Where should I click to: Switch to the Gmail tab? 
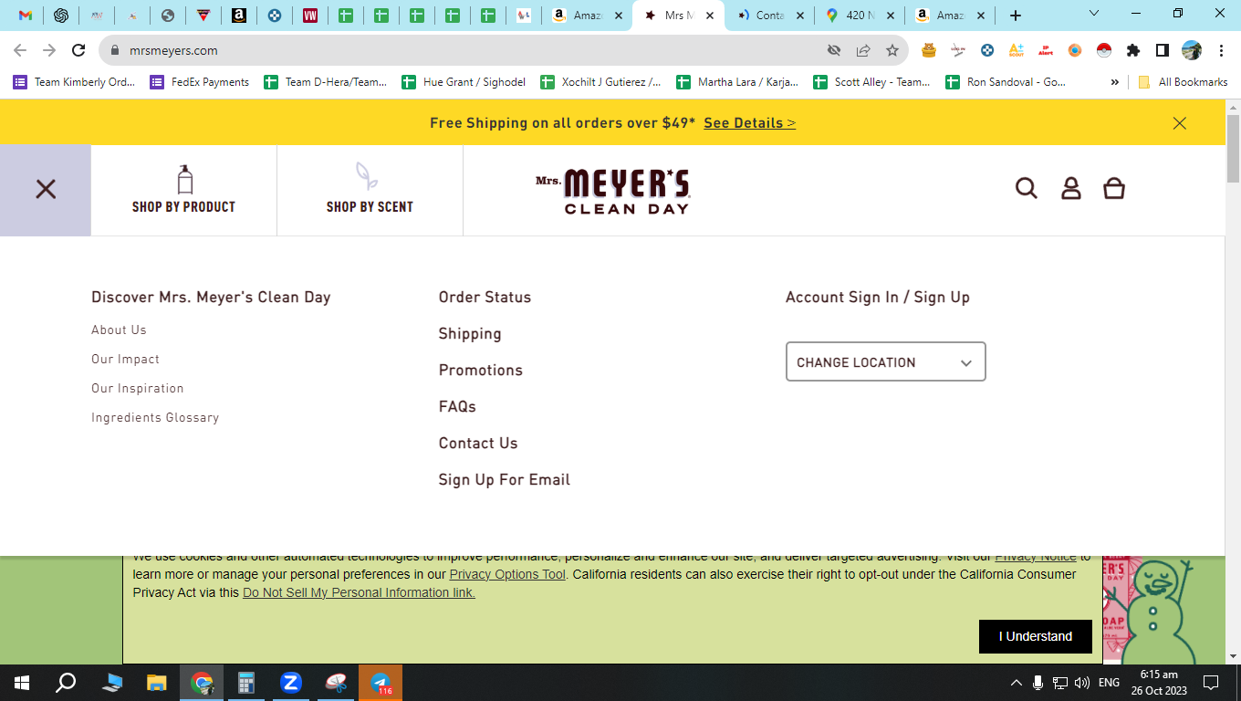(x=26, y=16)
